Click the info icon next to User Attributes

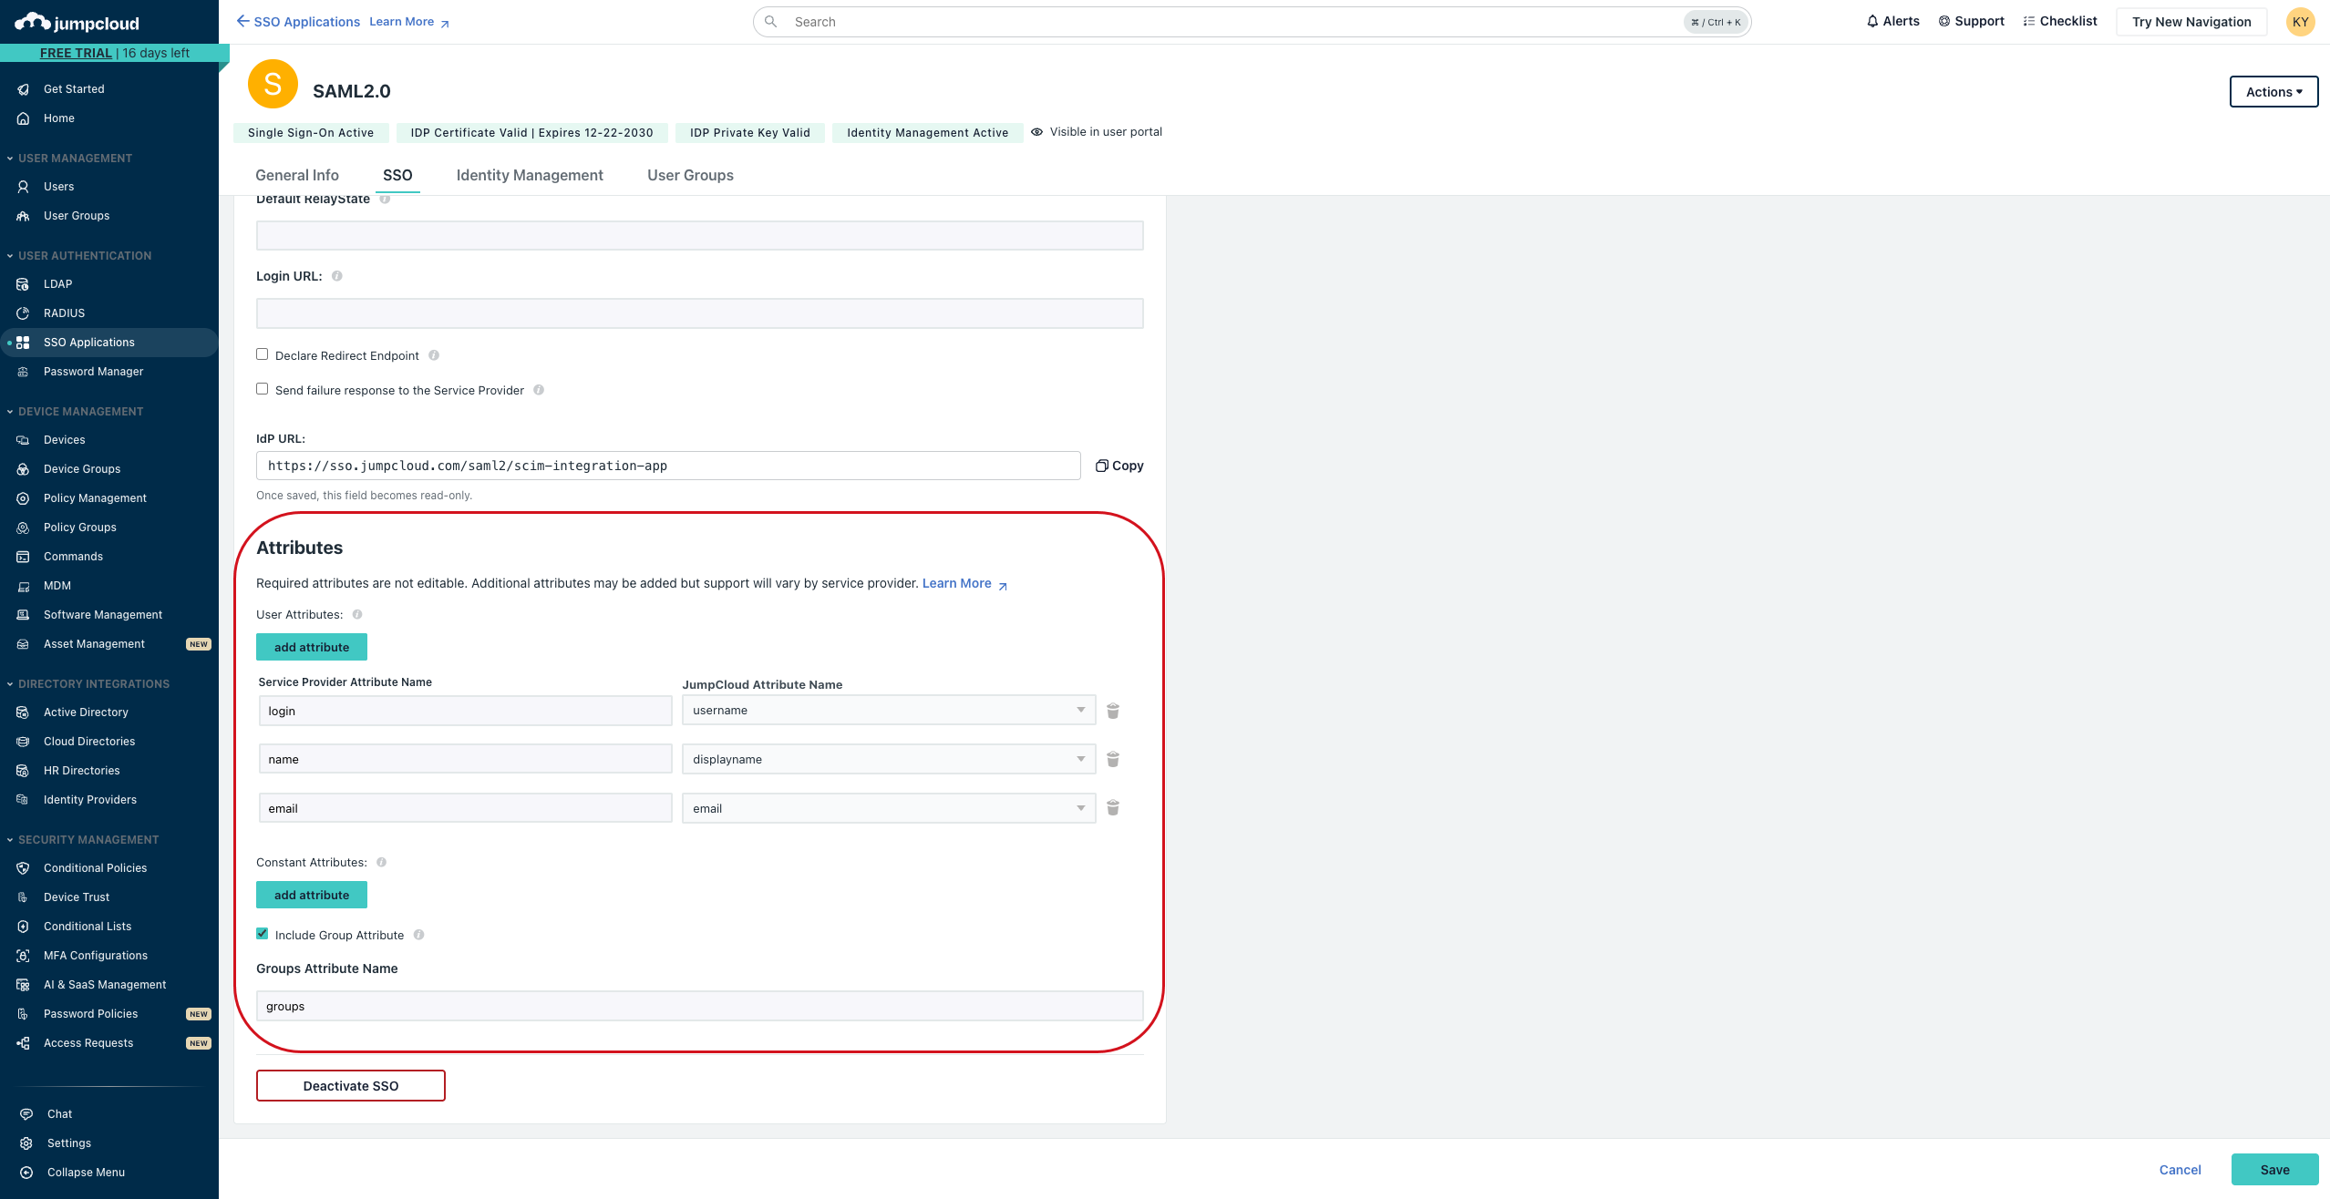[x=357, y=614]
